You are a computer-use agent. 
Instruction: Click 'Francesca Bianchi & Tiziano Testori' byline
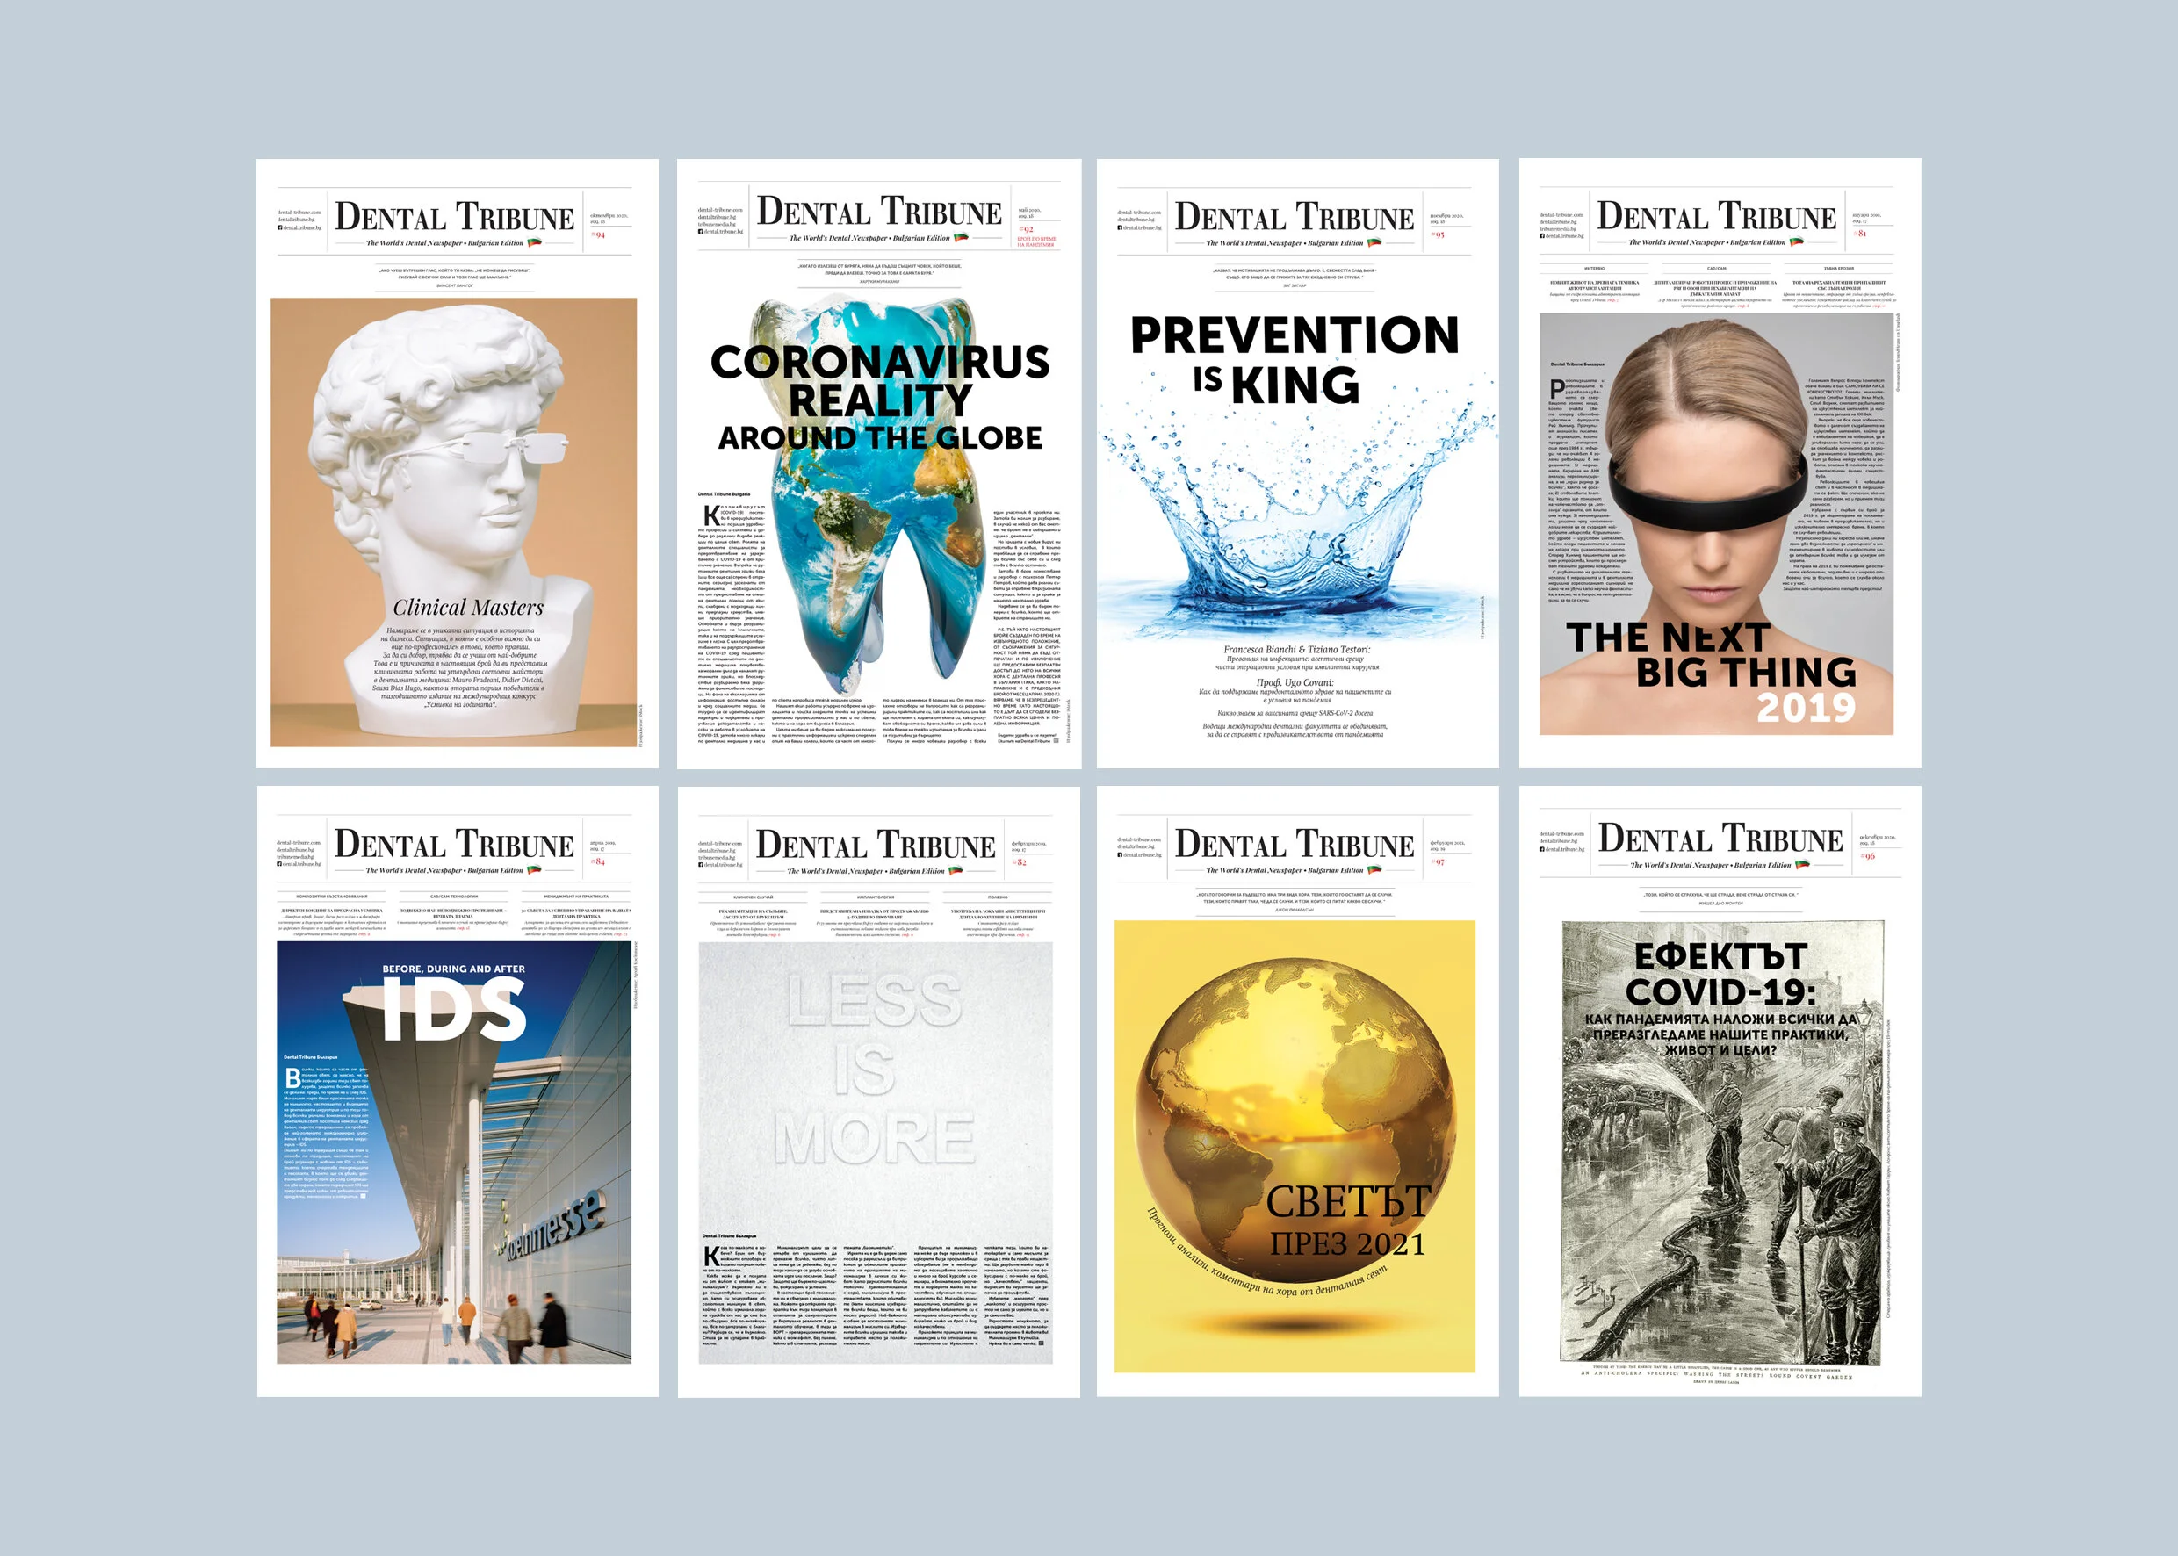(1296, 650)
